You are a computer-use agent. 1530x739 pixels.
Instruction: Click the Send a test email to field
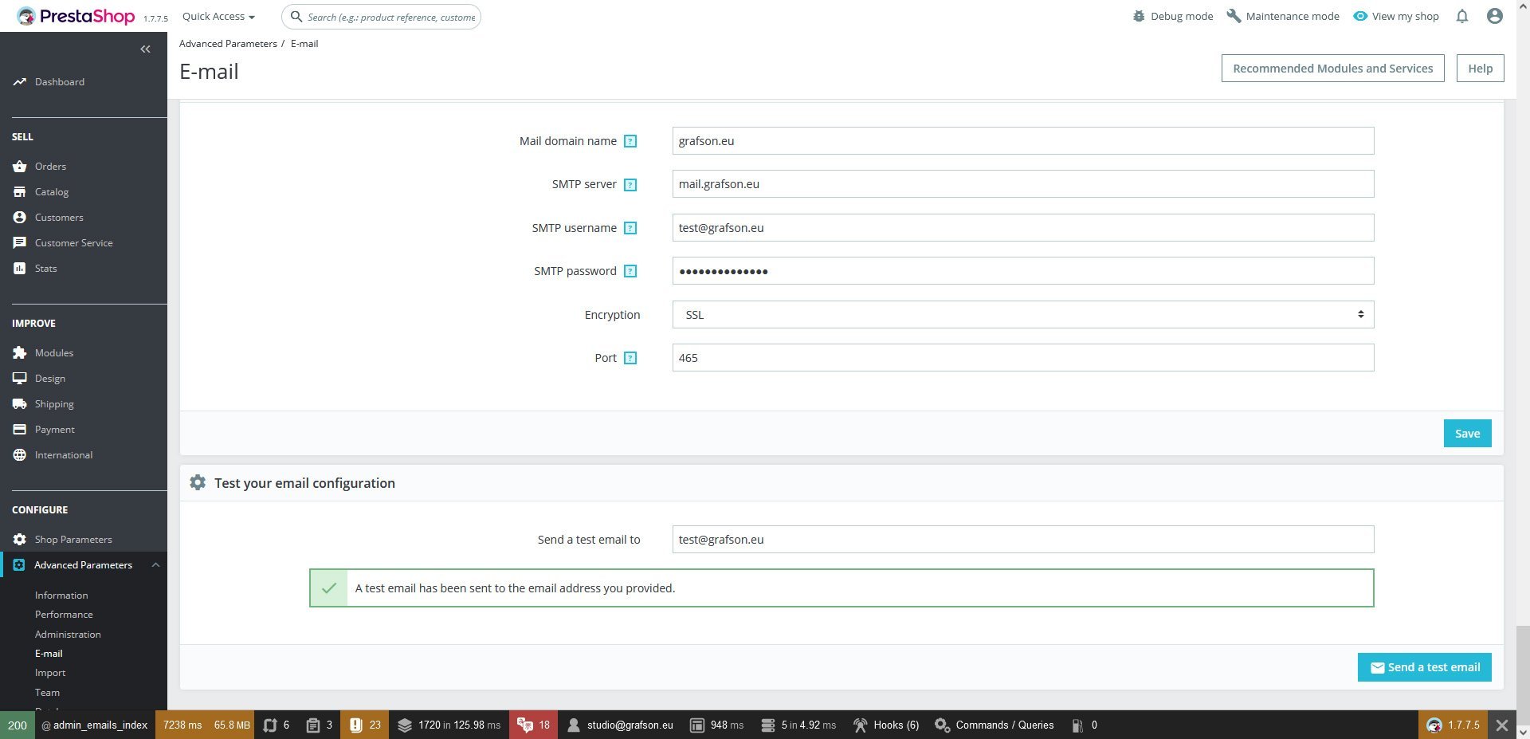click(x=1023, y=540)
